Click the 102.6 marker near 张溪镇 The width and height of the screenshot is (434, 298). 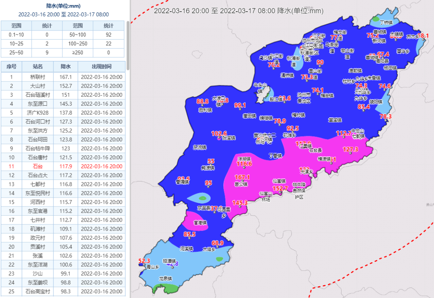point(219,133)
